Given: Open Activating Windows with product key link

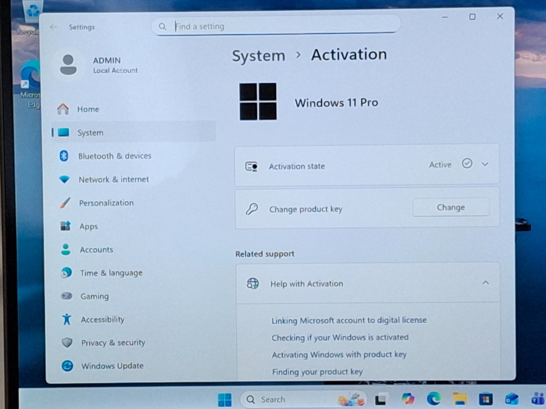Looking at the screenshot, I should click(339, 354).
